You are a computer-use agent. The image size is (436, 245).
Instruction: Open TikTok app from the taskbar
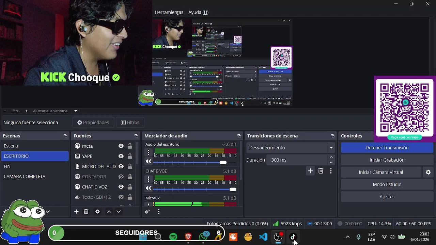(x=293, y=236)
